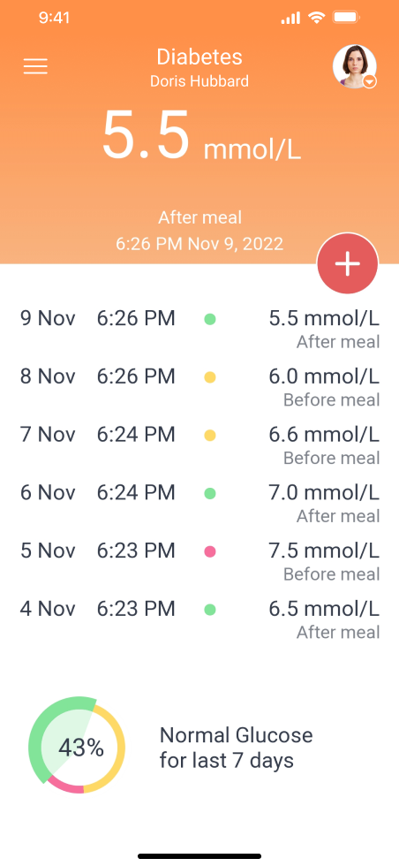Click the Diabetes title header
Image resolution: width=399 pixels, height=866 pixels.
[199, 57]
